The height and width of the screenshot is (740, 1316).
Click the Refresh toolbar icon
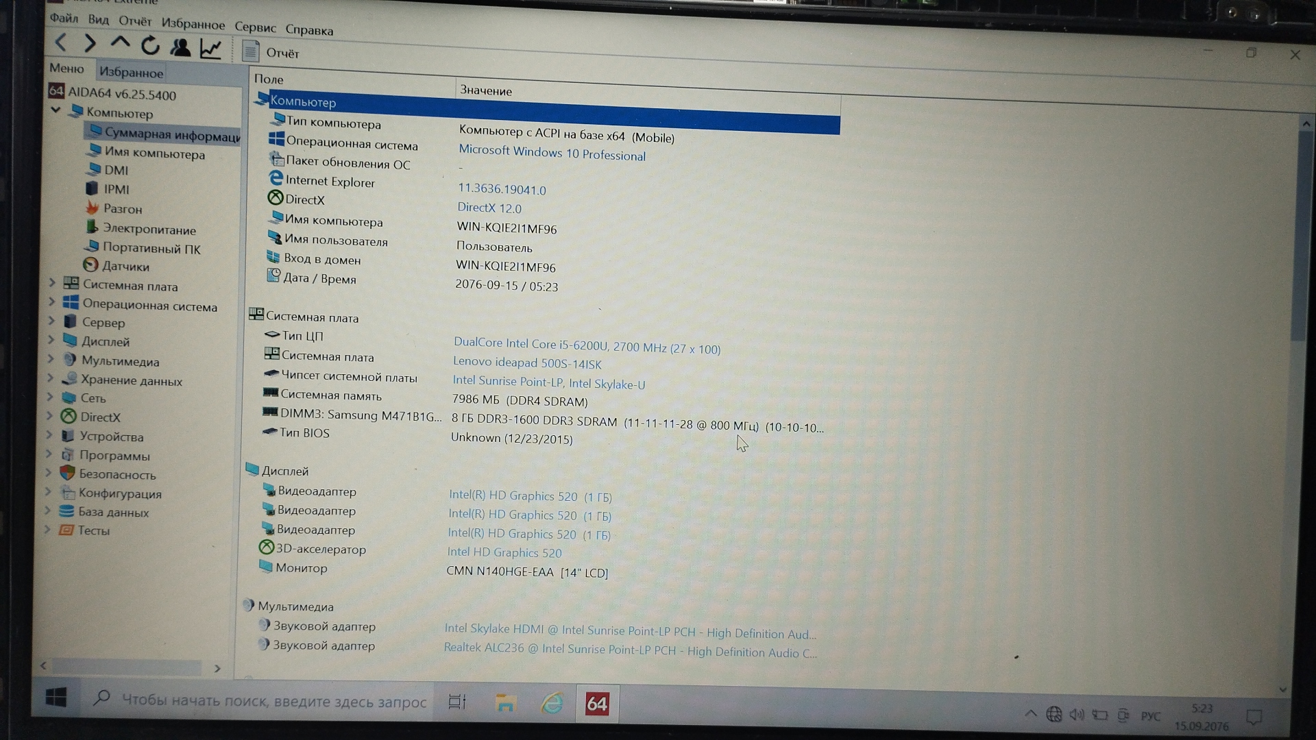coord(150,46)
